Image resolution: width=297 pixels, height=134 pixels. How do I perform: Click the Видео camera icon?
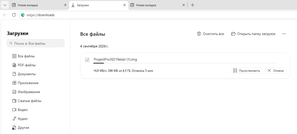(14, 110)
